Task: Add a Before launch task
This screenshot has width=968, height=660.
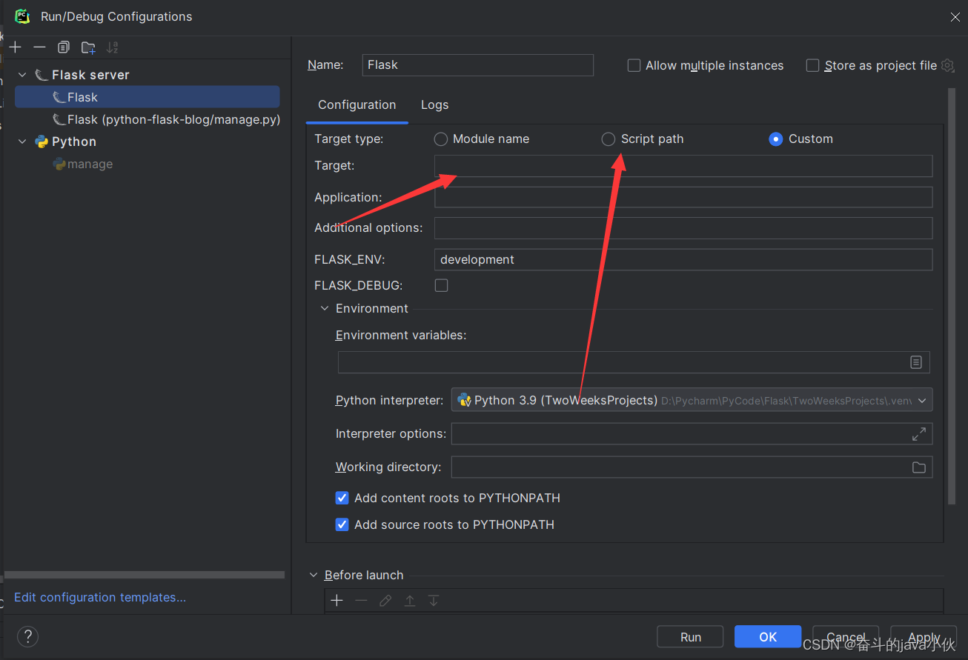Action: pos(337,601)
